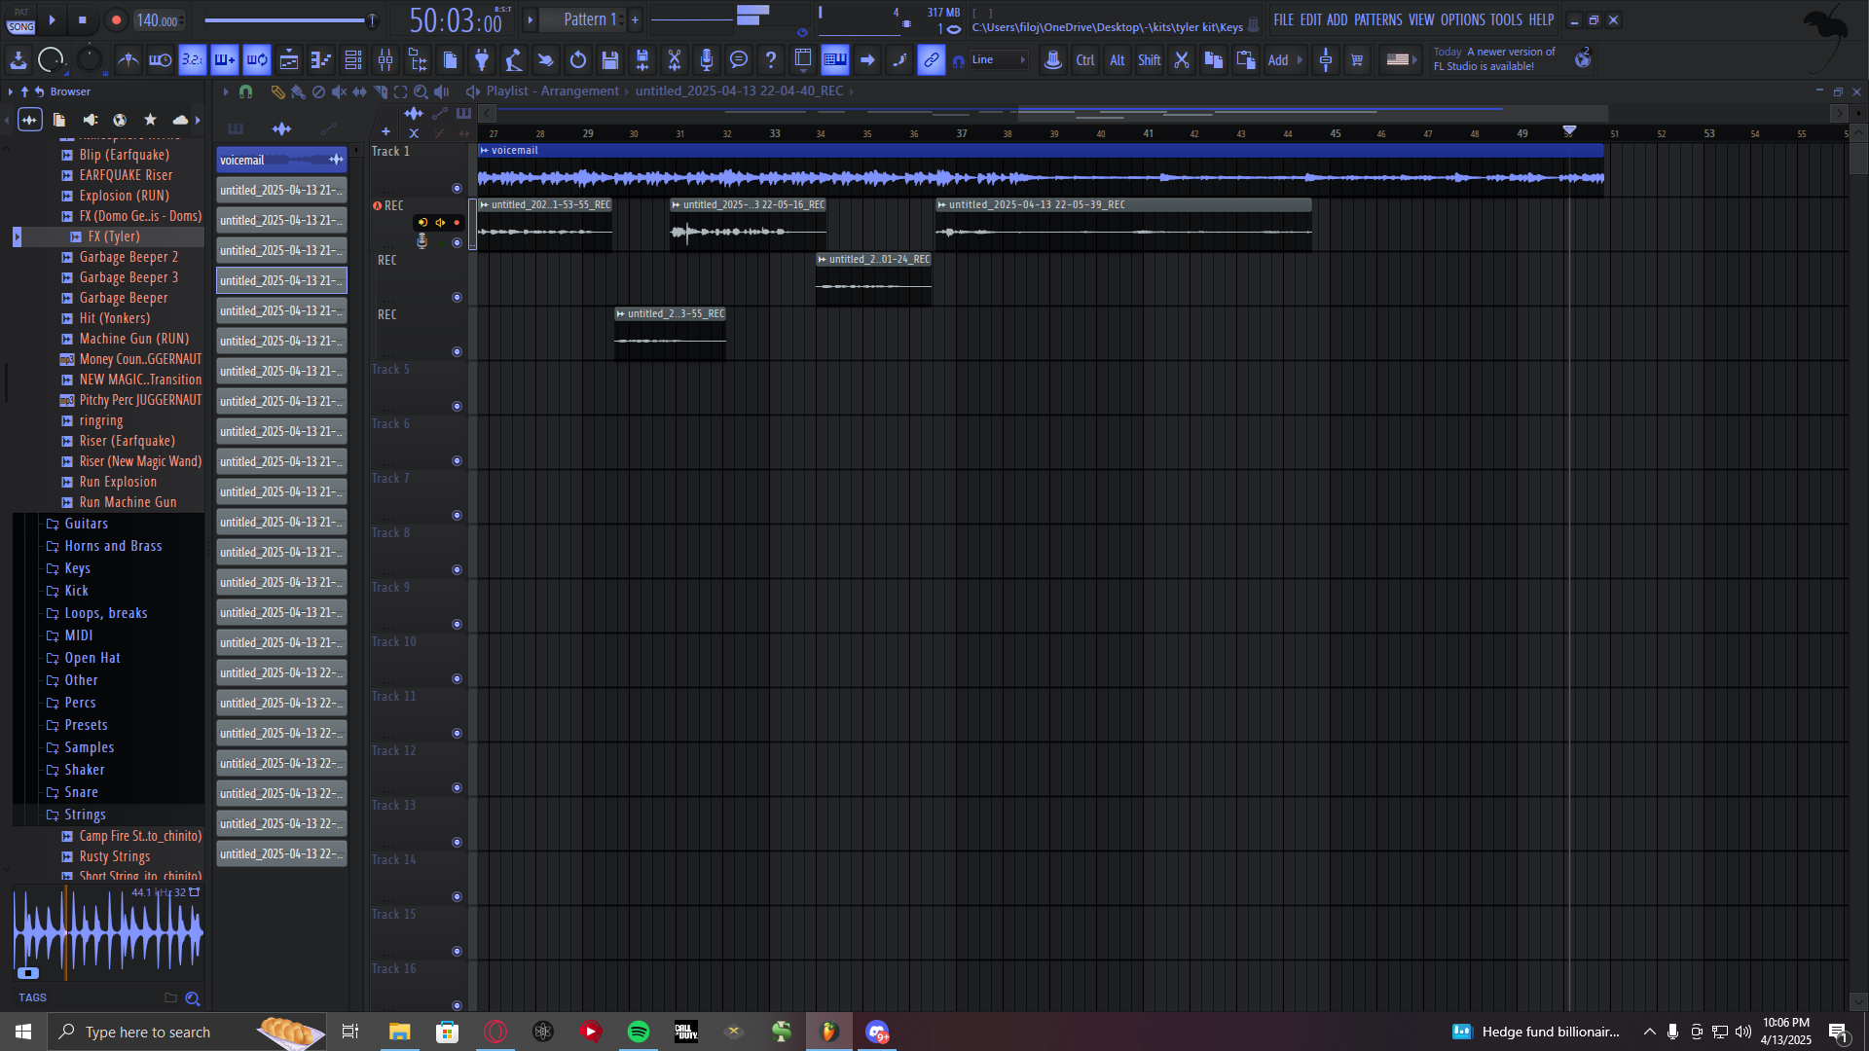Click the save project icon
1869x1051 pixels.
tap(610, 60)
